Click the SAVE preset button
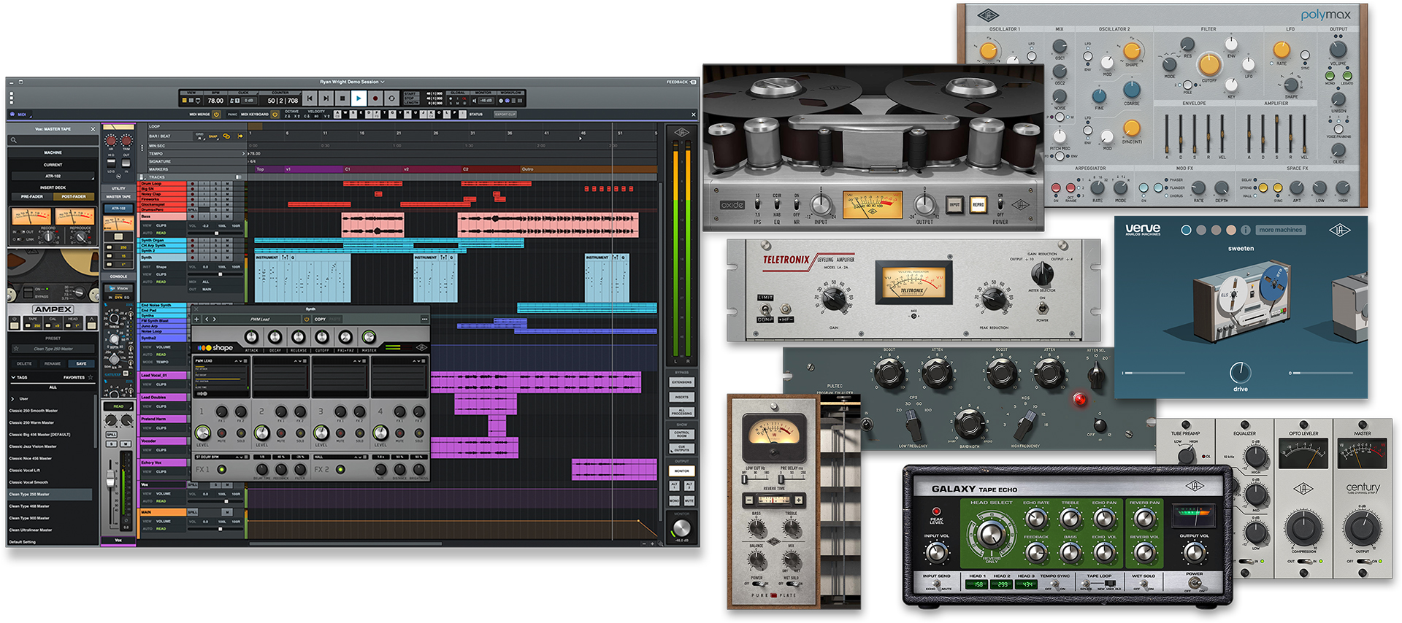 point(81,363)
